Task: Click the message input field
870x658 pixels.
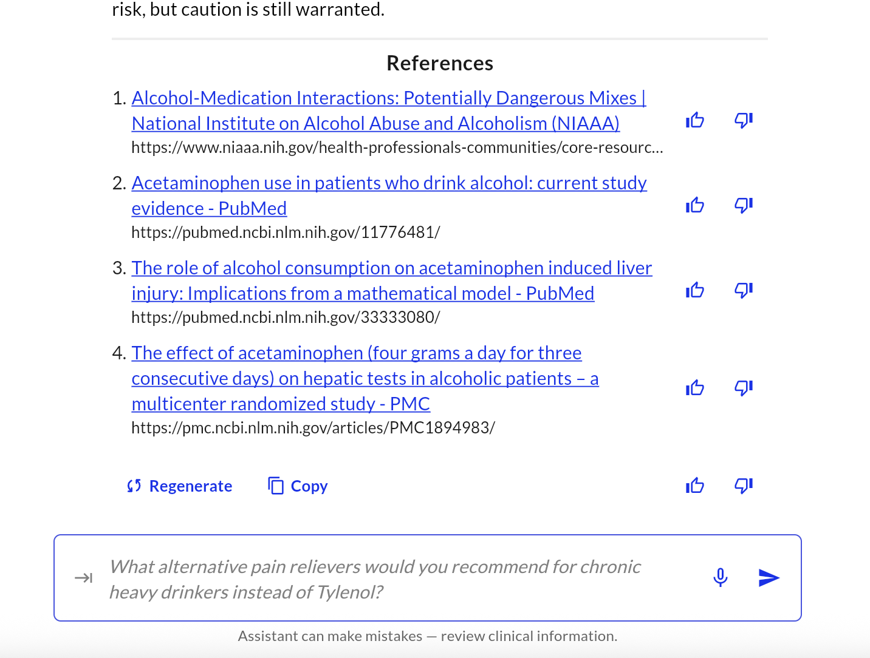Action: click(375, 578)
